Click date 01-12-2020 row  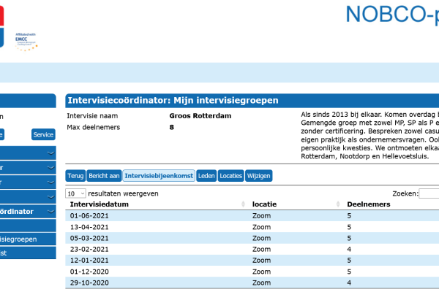click(252, 272)
